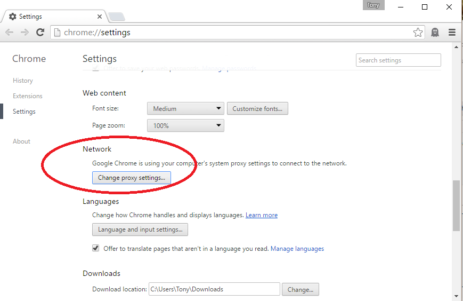The width and height of the screenshot is (463, 301).
Task: Bookmark this page with star icon
Action: (x=418, y=33)
